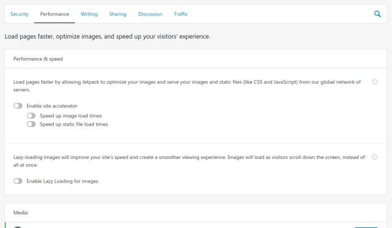View the Traffic tab
392x228 pixels.
click(181, 14)
